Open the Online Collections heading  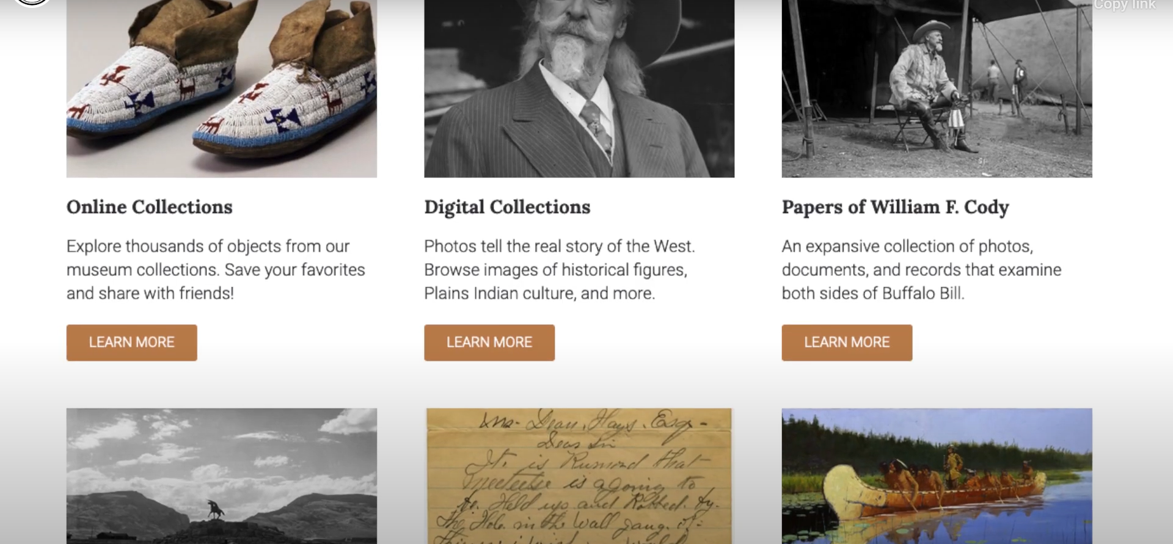coord(150,207)
